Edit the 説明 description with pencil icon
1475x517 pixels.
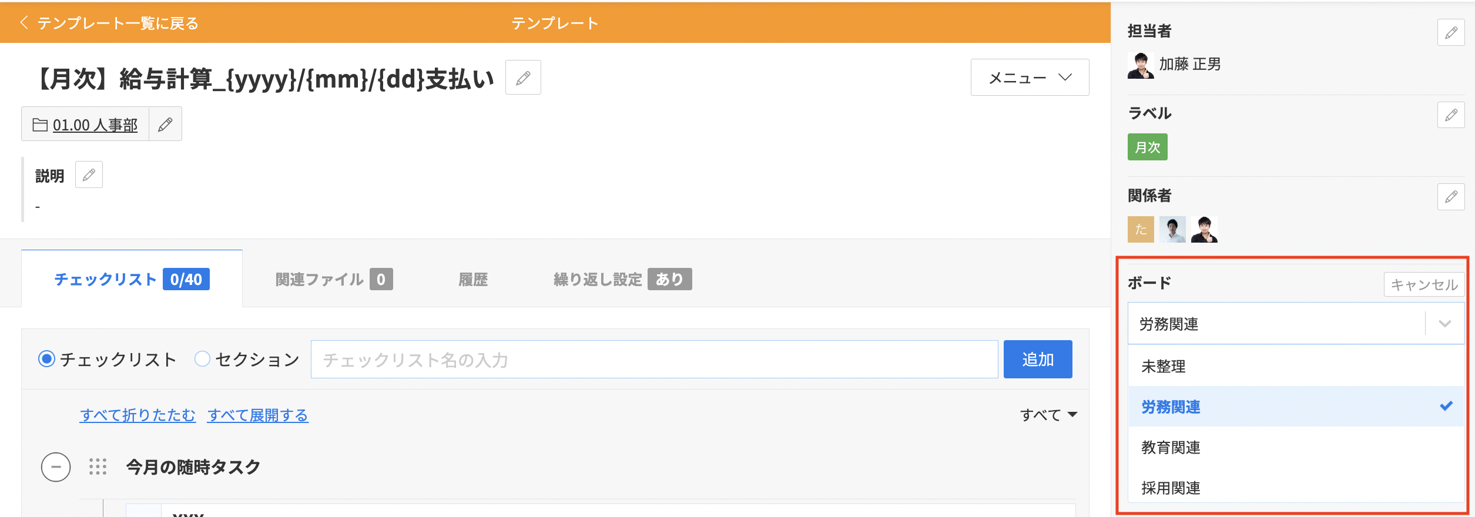89,174
